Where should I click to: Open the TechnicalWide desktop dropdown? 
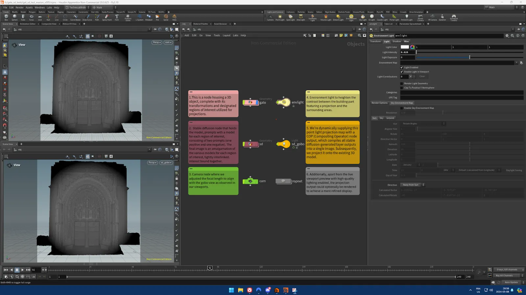click(78, 7)
